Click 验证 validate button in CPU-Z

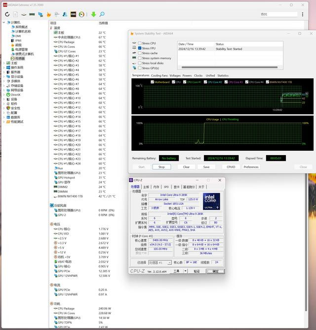pyautogui.click(x=197, y=271)
